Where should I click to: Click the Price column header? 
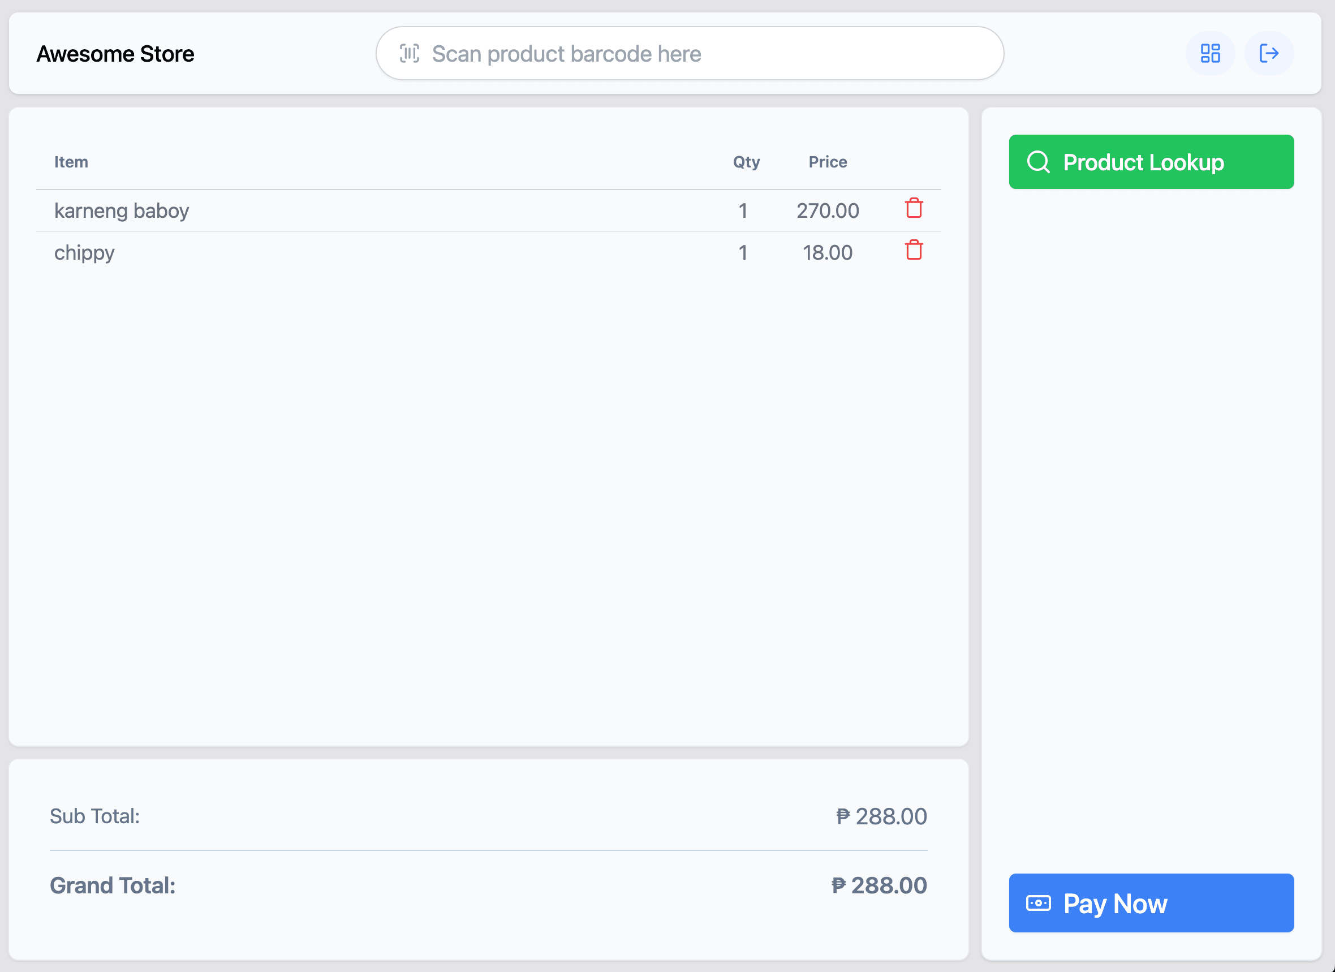tap(827, 162)
